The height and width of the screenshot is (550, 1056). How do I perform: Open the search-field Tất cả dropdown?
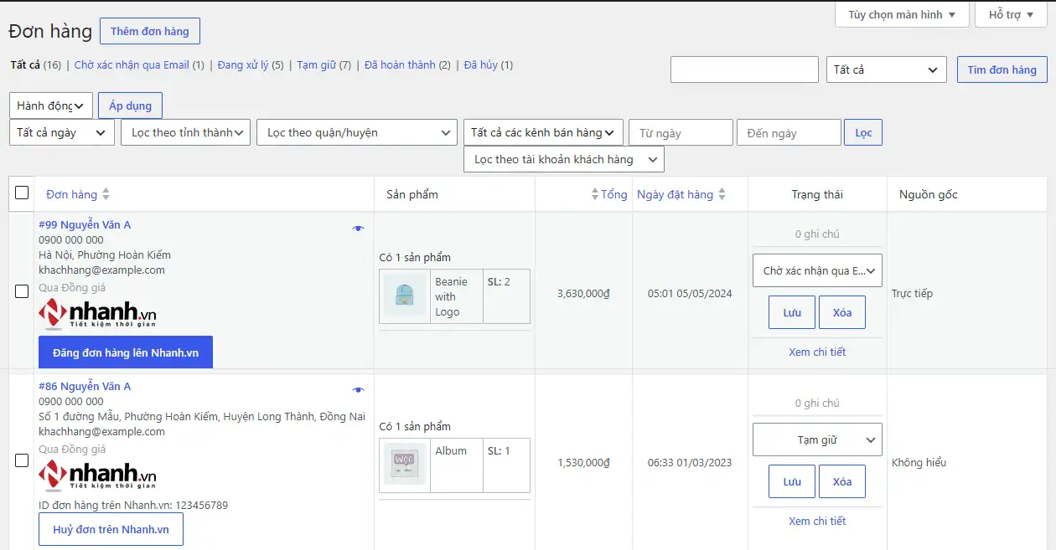(887, 69)
